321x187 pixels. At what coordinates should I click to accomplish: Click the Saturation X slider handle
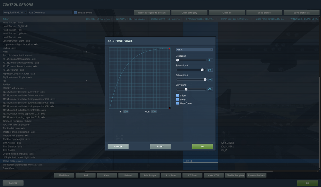coord(202,70)
